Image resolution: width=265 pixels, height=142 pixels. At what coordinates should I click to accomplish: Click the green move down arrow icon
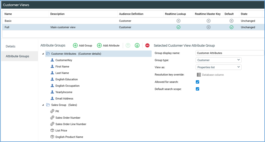tap(137, 45)
